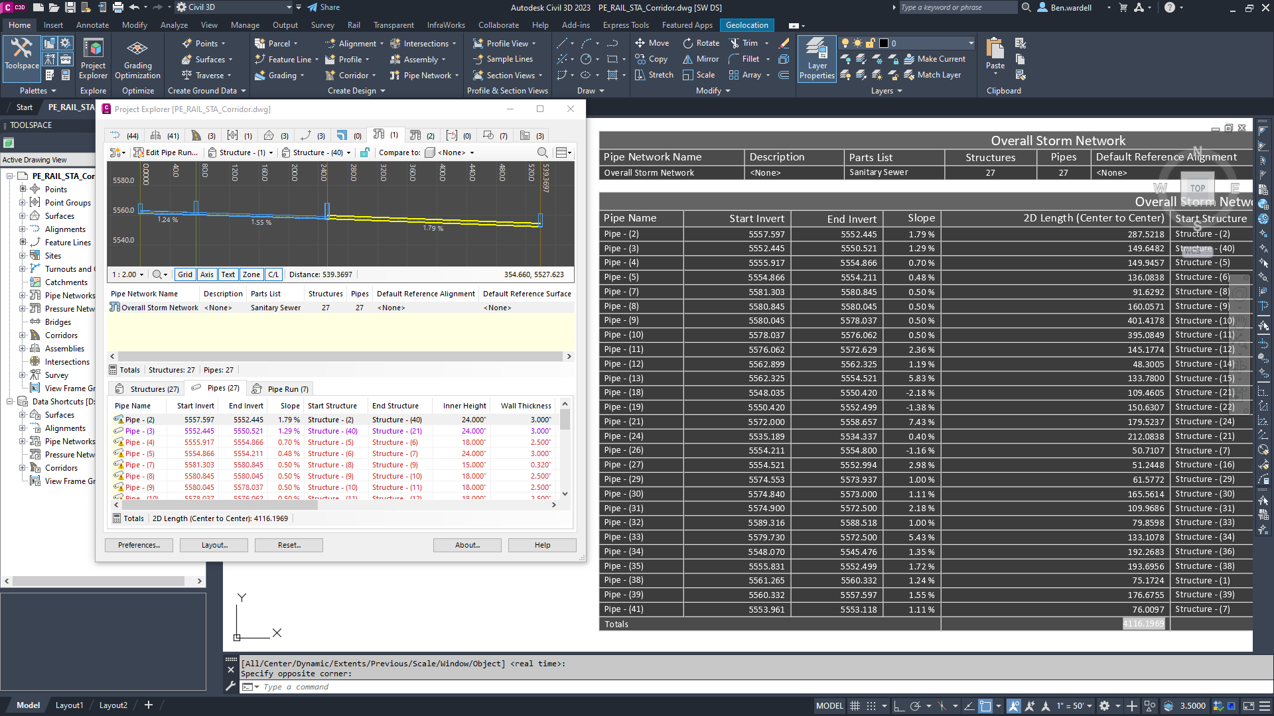The image size is (1274, 716).
Task: Click the lock icon in profile toolbar
Action: (364, 152)
